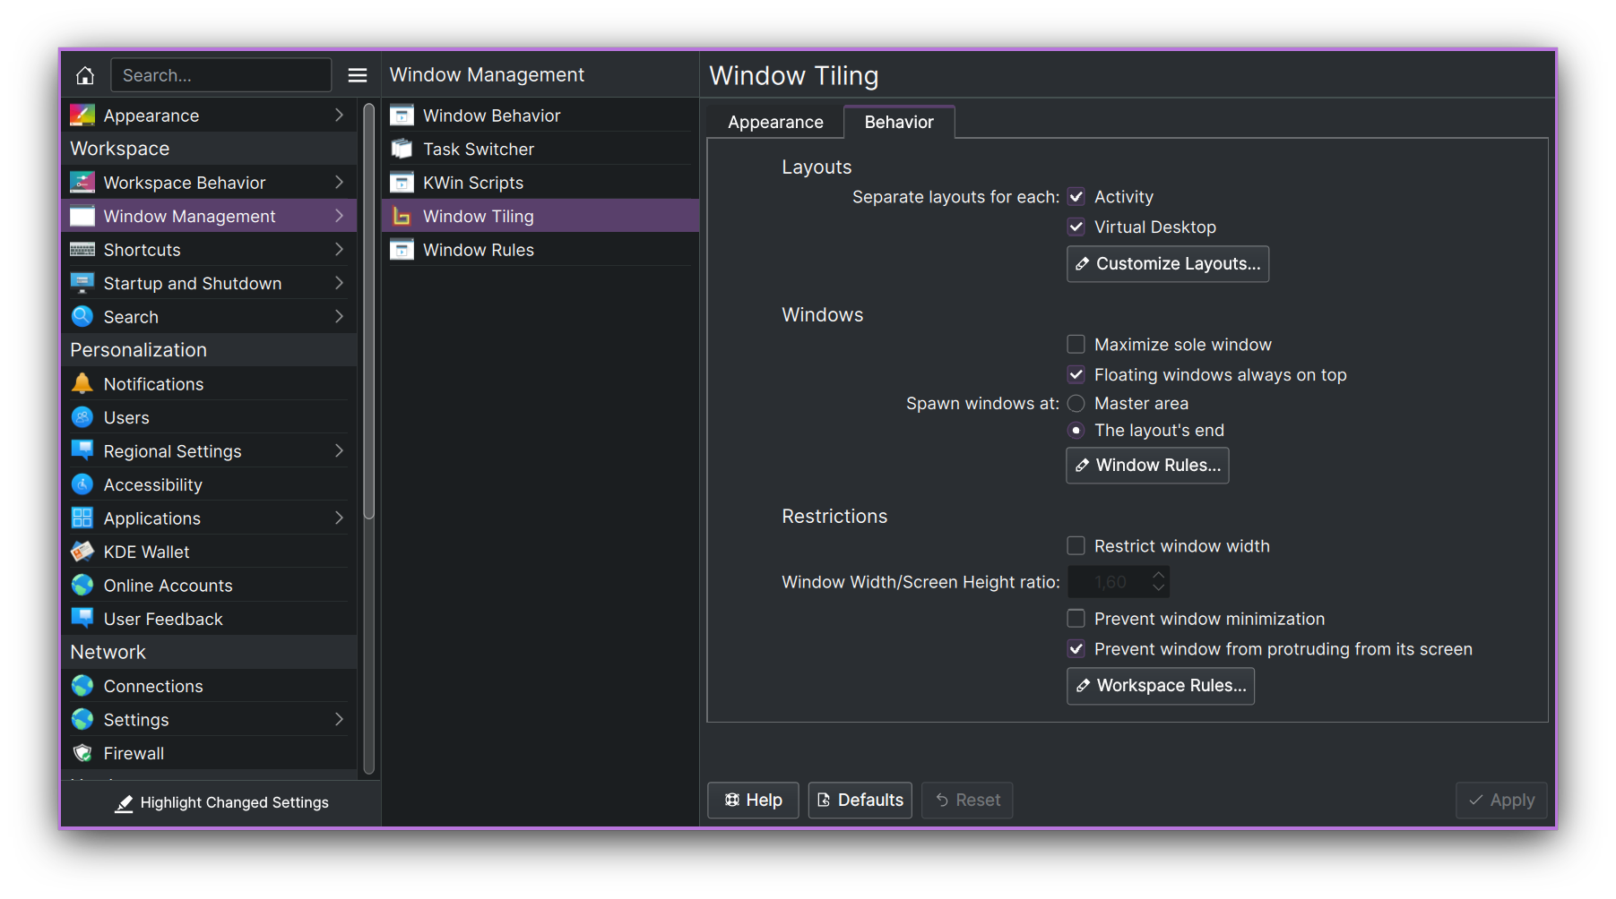The width and height of the screenshot is (1616, 899).
Task: Click the Applications grid icon
Action: [x=82, y=518]
